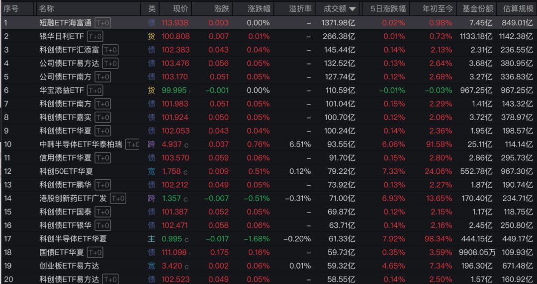Click the 主 type tag of 科创半导体ETF华夏
Viewport: 537px width, 284px height.
[x=151, y=239]
